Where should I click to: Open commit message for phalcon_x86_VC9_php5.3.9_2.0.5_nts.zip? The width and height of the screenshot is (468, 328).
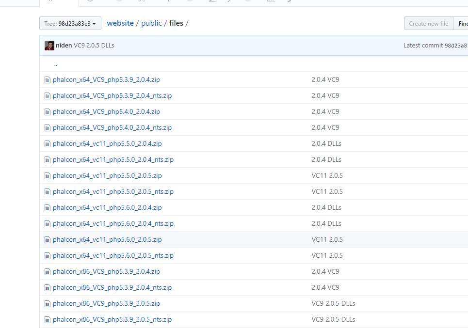tap(333, 320)
